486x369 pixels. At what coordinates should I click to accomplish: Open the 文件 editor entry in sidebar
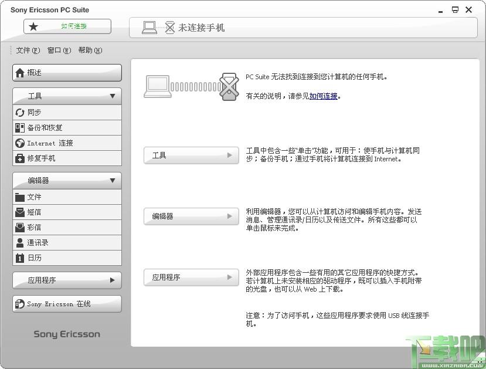tap(67, 197)
